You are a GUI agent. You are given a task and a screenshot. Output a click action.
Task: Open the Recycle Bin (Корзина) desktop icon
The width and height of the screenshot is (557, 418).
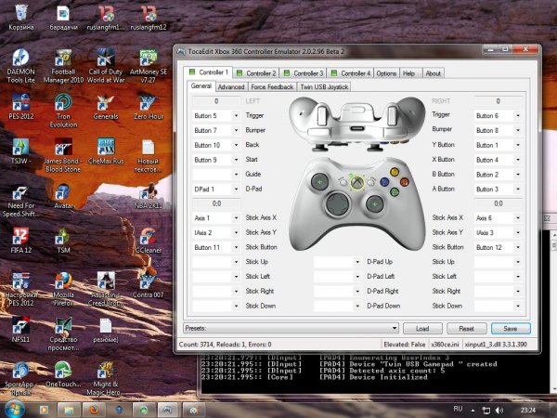21,17
